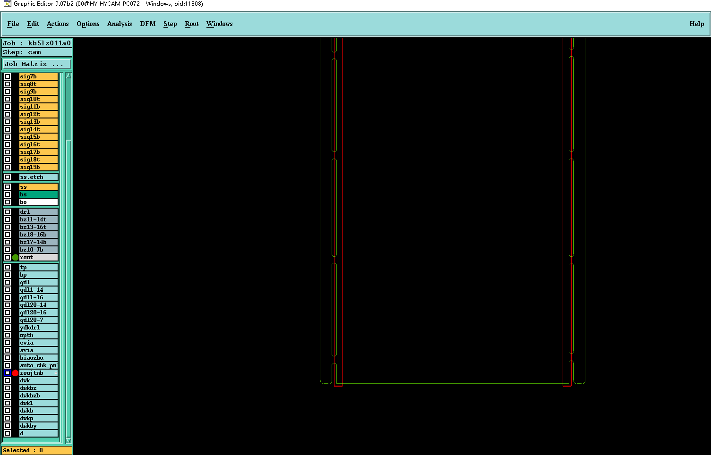Select layer bz17-14b

click(38, 242)
